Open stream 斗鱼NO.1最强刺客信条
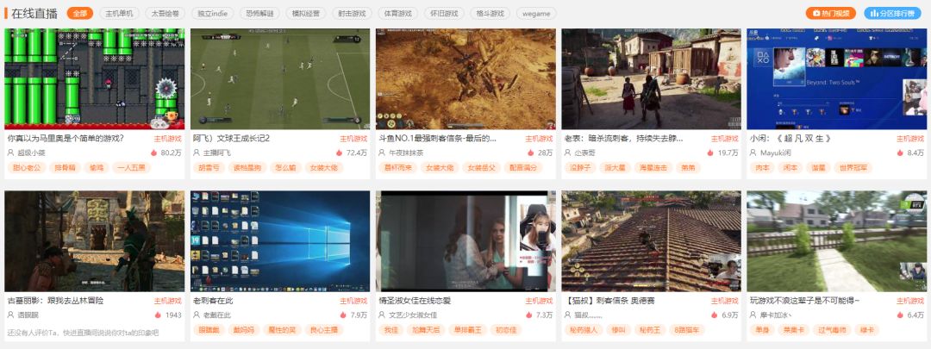The image size is (931, 349). tap(437, 138)
